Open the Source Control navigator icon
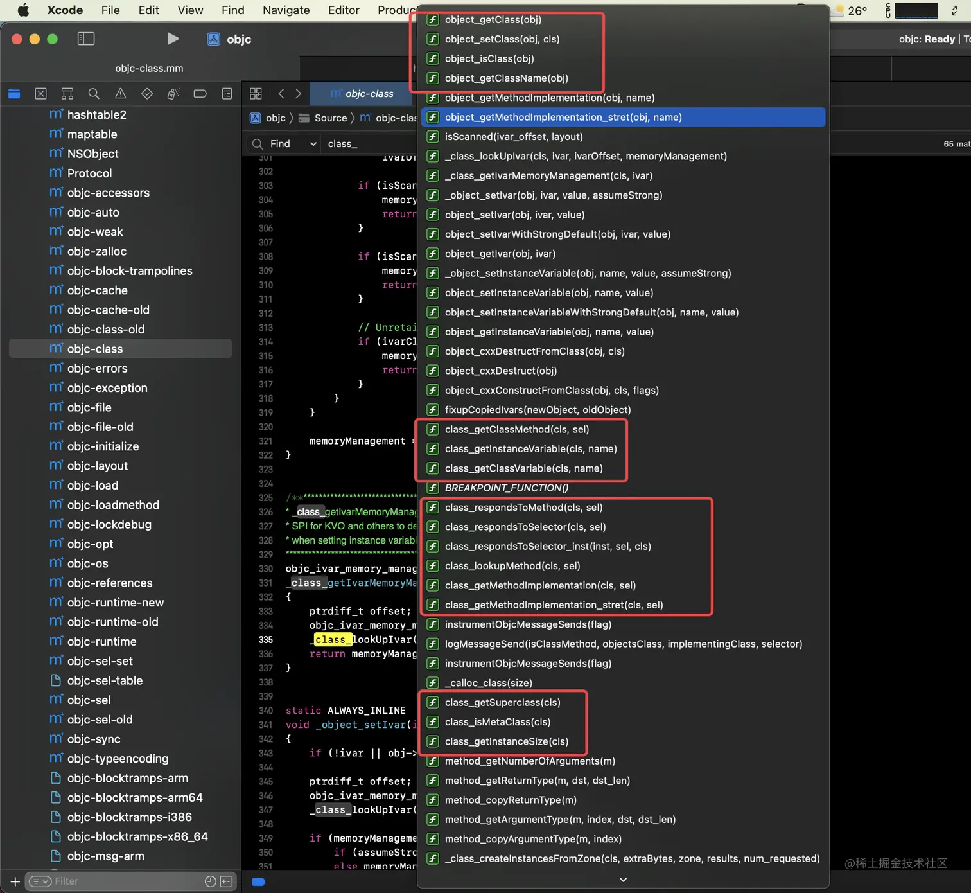The width and height of the screenshot is (971, 893). pos(40,94)
